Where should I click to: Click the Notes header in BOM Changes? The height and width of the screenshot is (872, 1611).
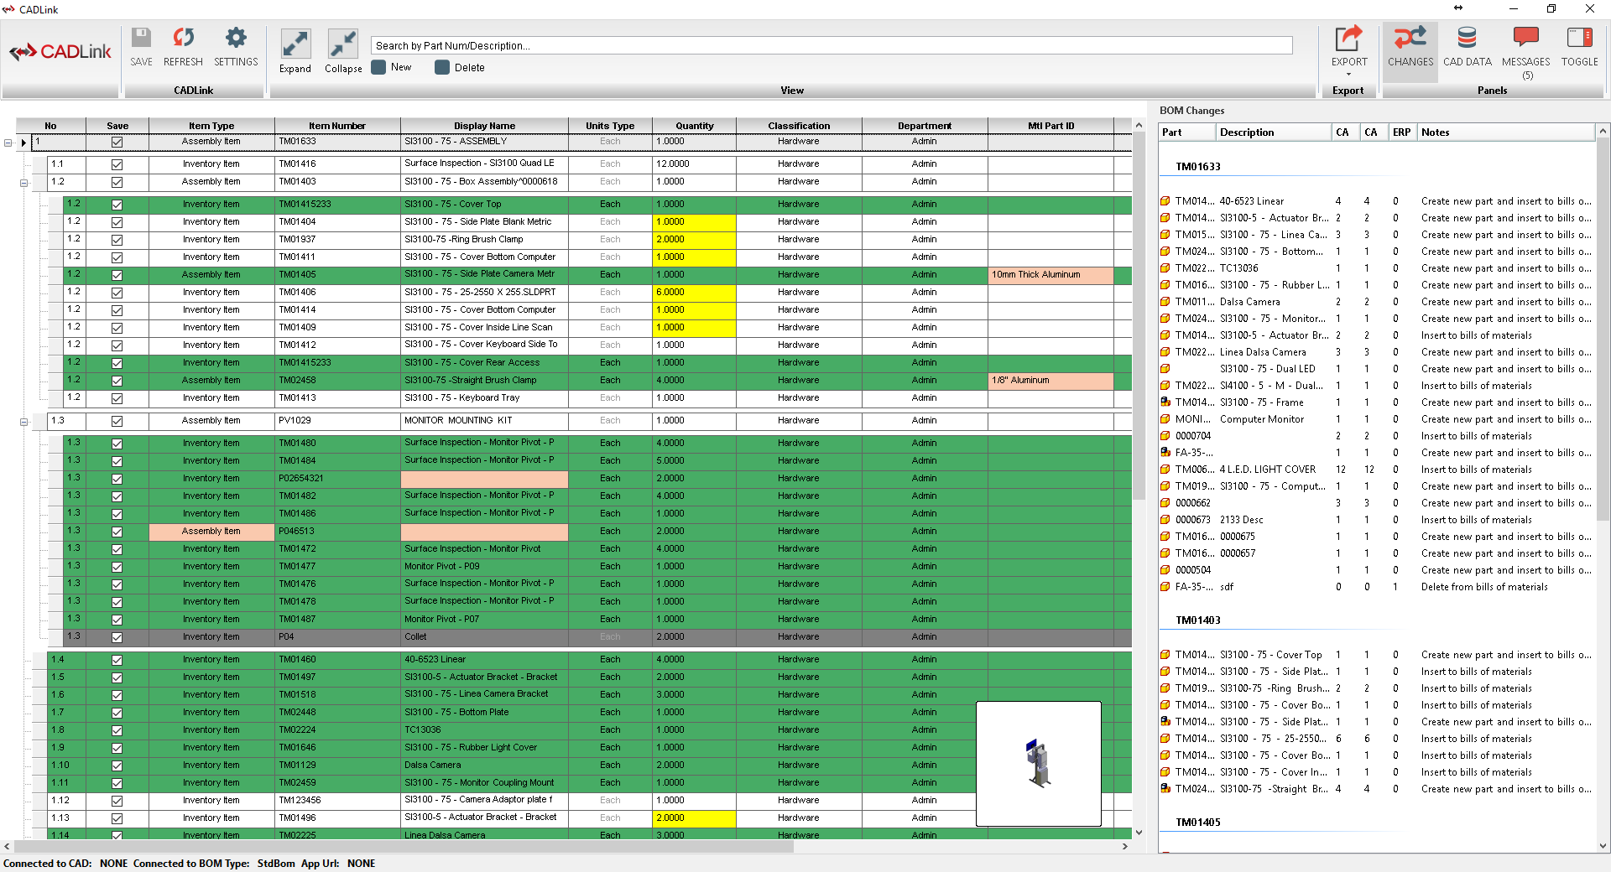[1506, 132]
